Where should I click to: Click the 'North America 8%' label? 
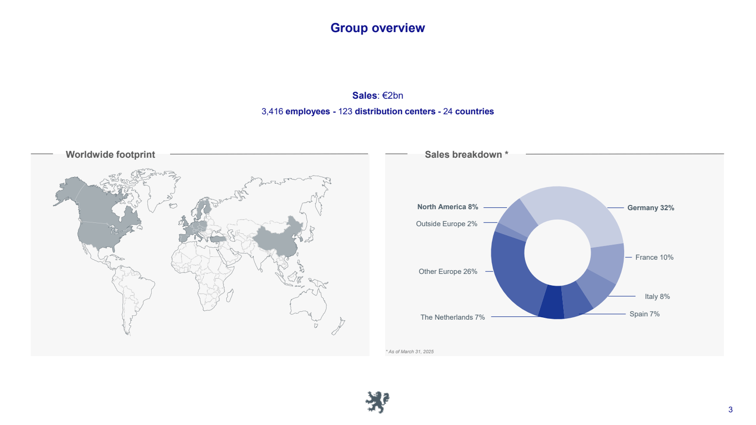447,207
